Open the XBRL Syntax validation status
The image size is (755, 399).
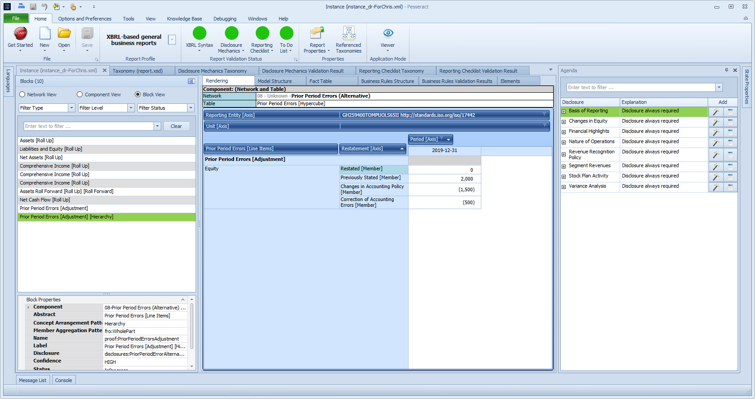[199, 34]
